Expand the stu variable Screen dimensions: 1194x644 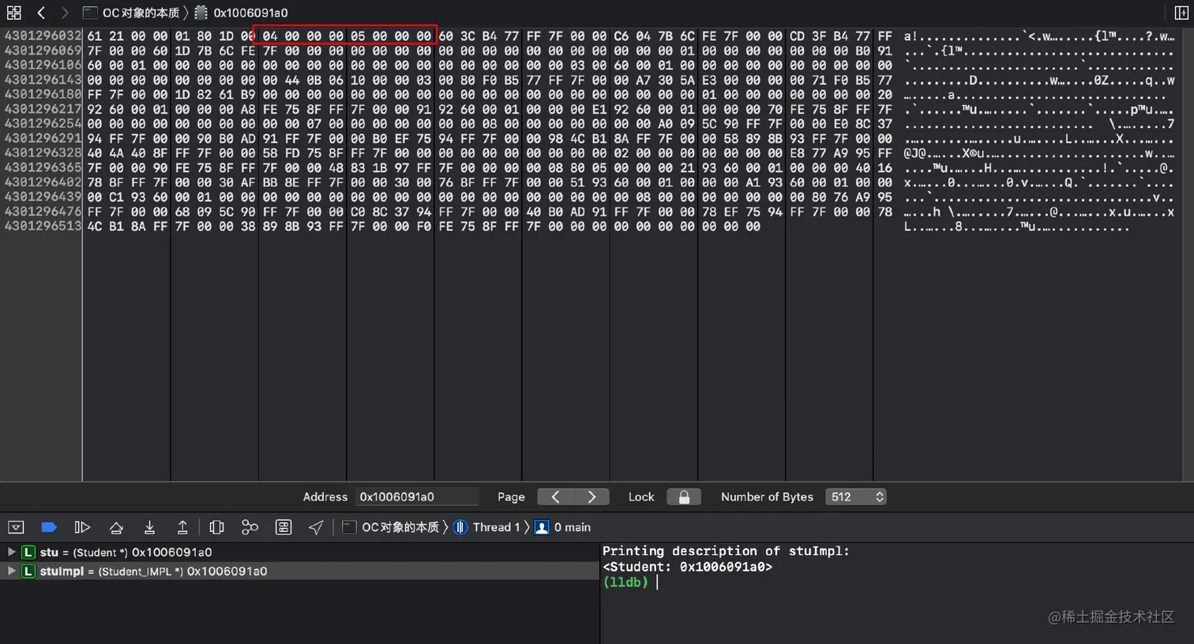(11, 552)
